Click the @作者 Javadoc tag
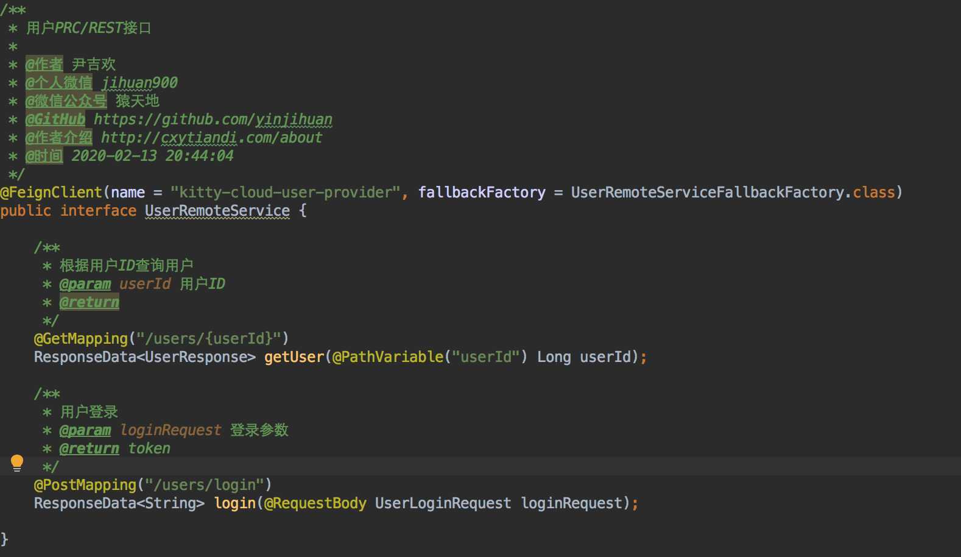 44,65
